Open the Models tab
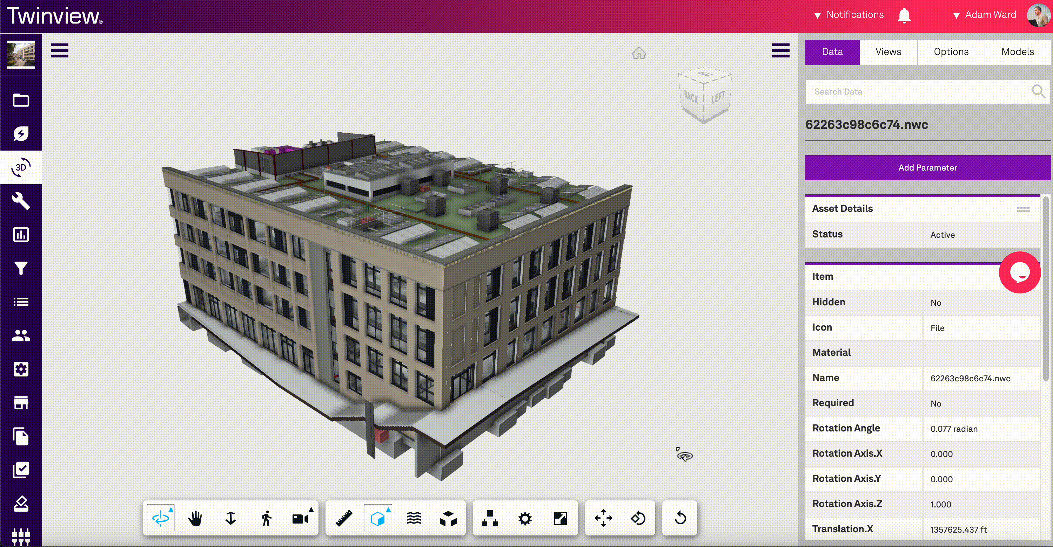Screen dimensions: 1053x547 [1018, 52]
